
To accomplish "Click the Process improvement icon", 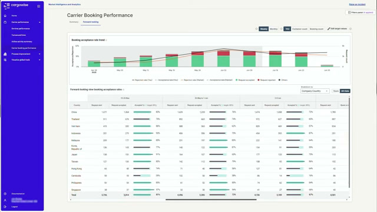I will [x=5, y=54].
